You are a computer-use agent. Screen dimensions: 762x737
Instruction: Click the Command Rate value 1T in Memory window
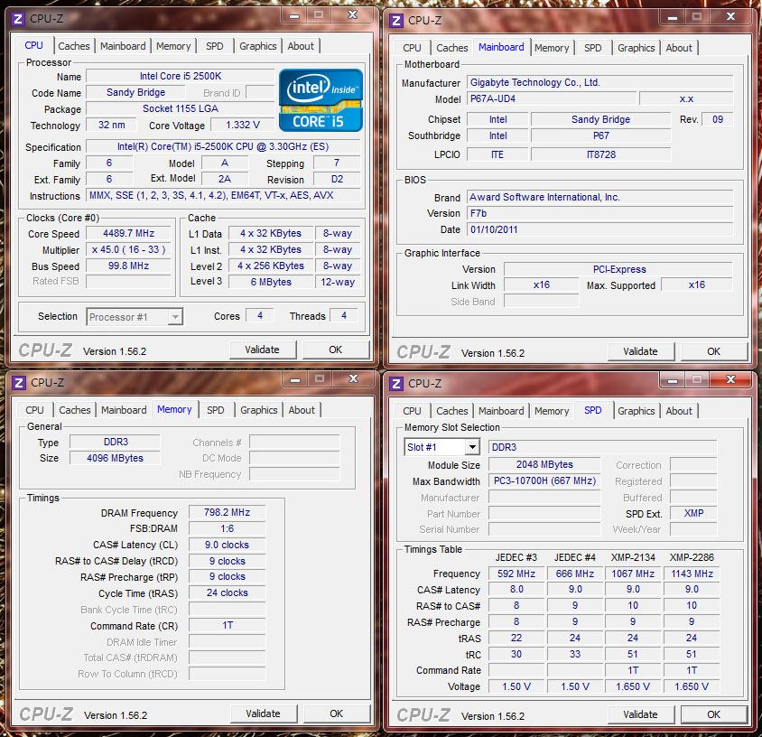(227, 625)
